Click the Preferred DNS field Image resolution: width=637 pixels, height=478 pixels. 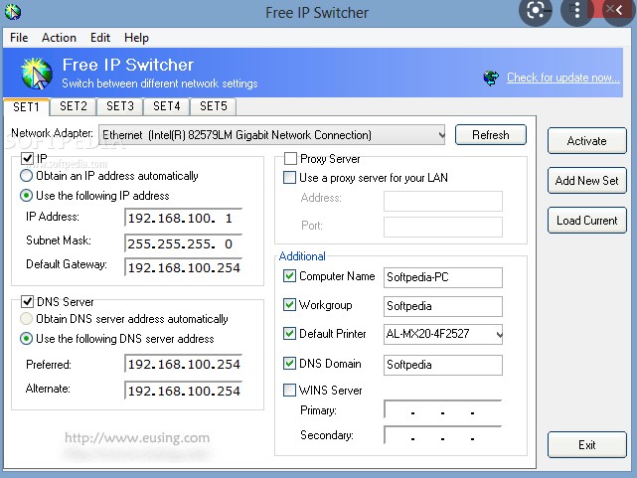tap(184, 364)
